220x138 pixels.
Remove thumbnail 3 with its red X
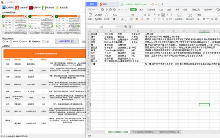pyautogui.click(x=79, y=16)
